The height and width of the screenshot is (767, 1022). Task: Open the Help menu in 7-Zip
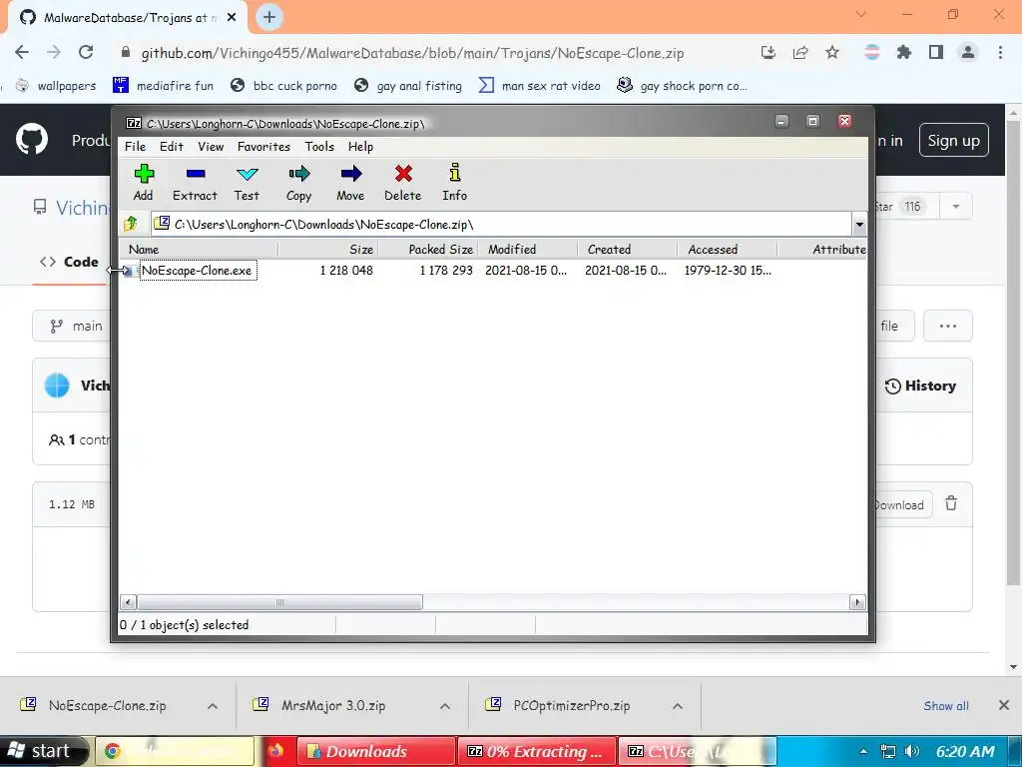[360, 147]
